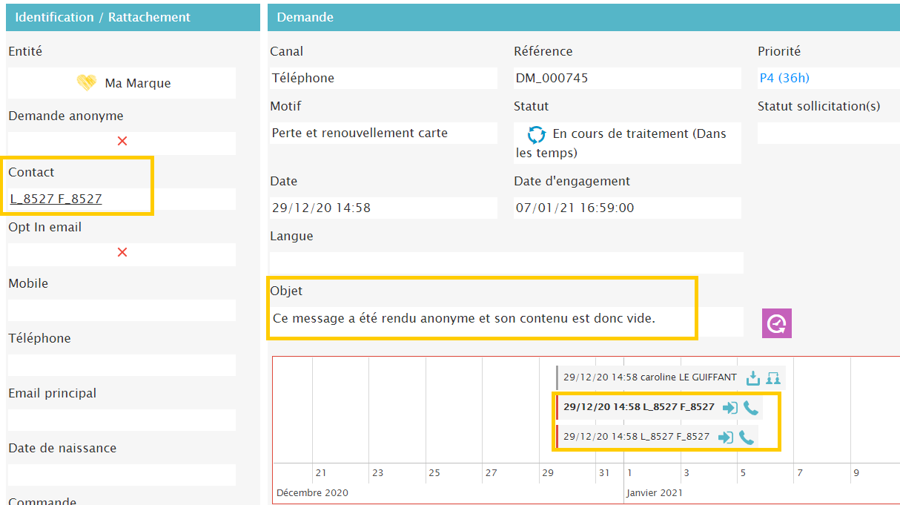Click phone icon on bold L_8527 entry
The width and height of the screenshot is (900, 505).
(x=751, y=407)
